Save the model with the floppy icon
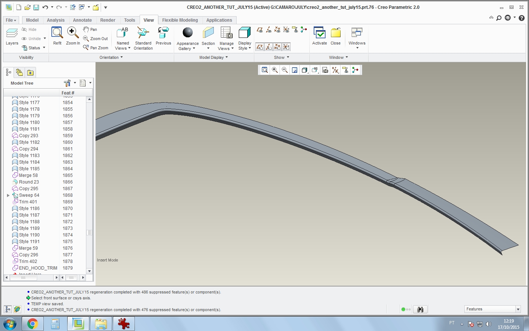 (36, 7)
